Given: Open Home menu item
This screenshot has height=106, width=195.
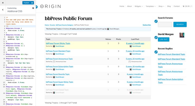Looking at the screenshot, I should (x=122, y=6).
